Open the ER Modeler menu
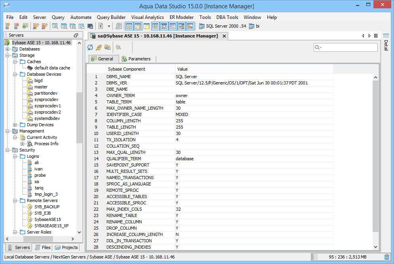This screenshot has height=264, width=394. [x=182, y=17]
